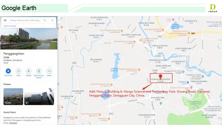Screen dimensions: 222x125
Task: Click the DAYUAN map label
Action: point(73,30)
